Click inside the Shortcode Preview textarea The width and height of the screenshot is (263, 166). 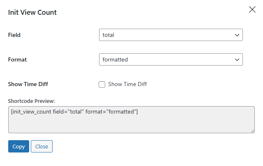coord(131,120)
